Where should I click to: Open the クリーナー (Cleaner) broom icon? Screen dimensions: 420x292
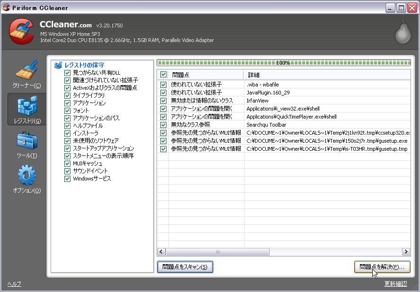[27, 70]
